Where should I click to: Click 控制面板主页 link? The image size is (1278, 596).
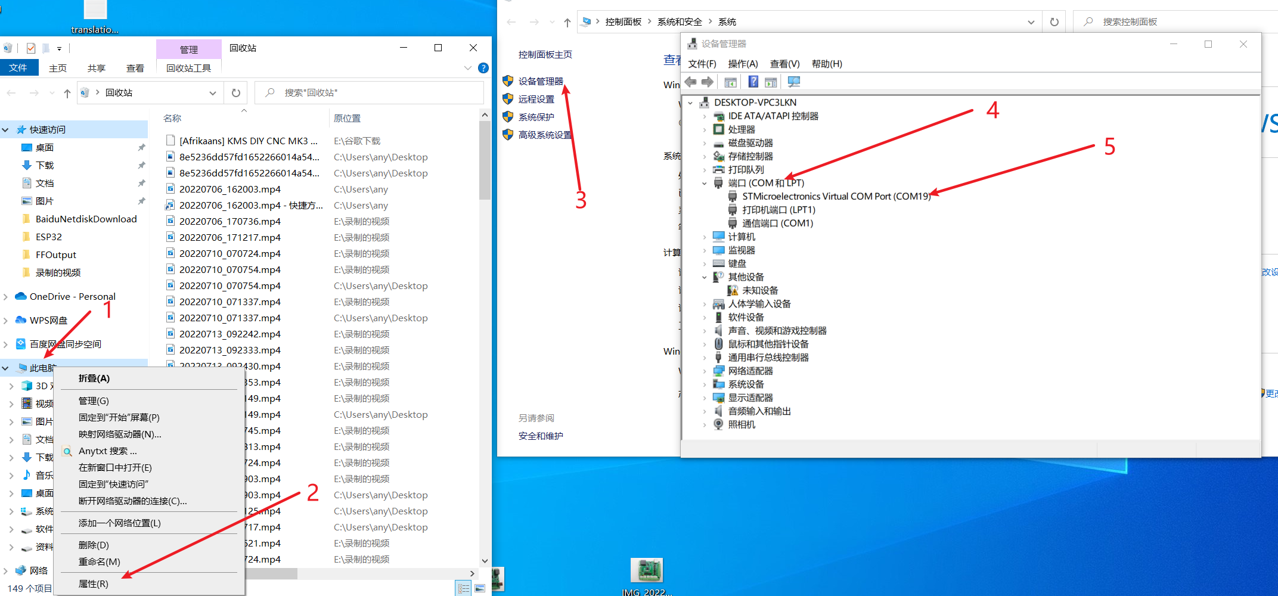[545, 54]
